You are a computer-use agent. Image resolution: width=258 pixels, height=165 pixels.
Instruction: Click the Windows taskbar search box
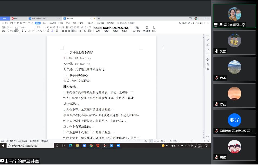[x=30, y=146]
